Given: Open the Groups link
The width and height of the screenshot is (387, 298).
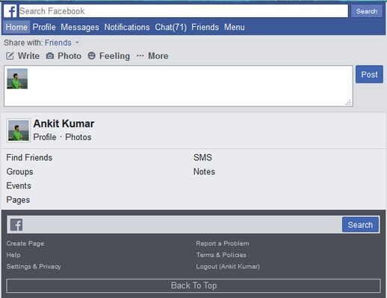Looking at the screenshot, I should (19, 171).
